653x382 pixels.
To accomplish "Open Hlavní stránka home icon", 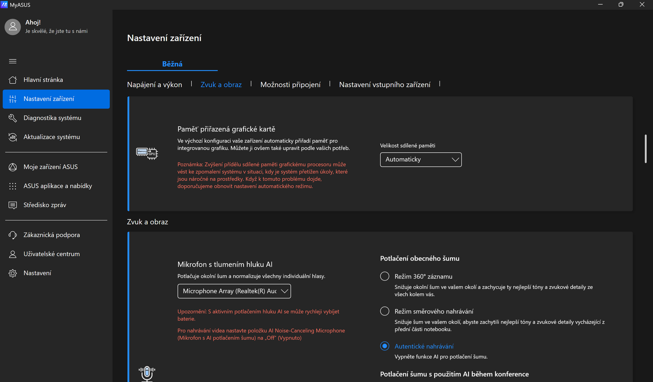I will (x=13, y=80).
